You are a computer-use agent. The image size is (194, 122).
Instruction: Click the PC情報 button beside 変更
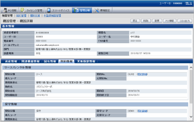(170, 21)
